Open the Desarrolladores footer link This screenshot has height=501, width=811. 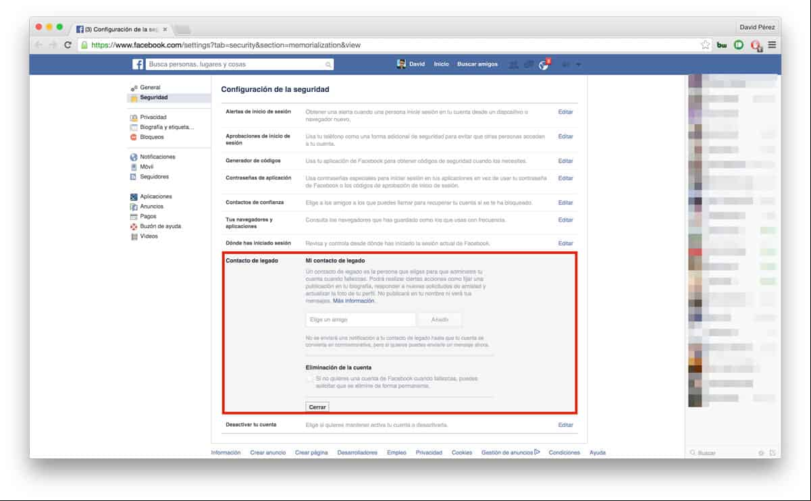coord(357,452)
